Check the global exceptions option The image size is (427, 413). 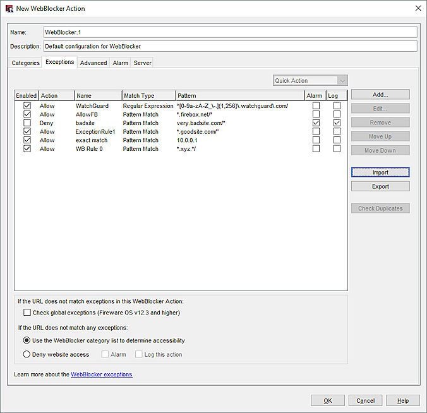pyautogui.click(x=27, y=313)
